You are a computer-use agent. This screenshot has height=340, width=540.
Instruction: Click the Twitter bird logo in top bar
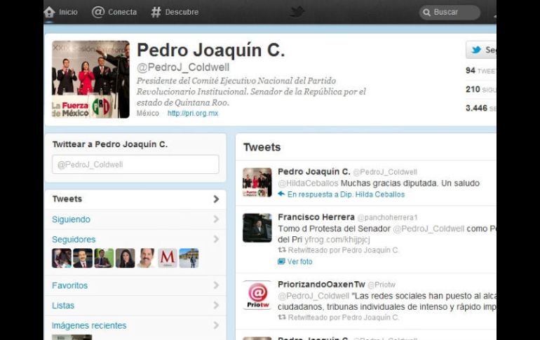(297, 12)
